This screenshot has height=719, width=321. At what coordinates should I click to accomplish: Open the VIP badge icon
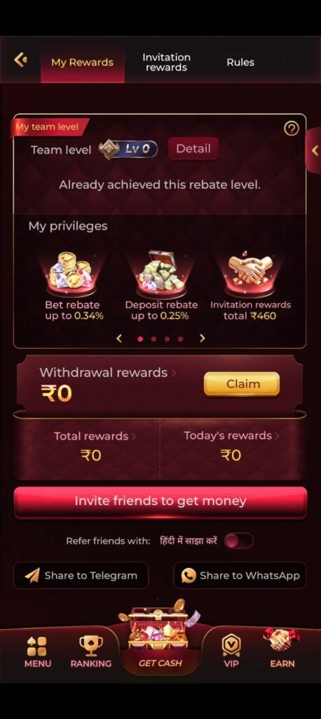point(231,646)
